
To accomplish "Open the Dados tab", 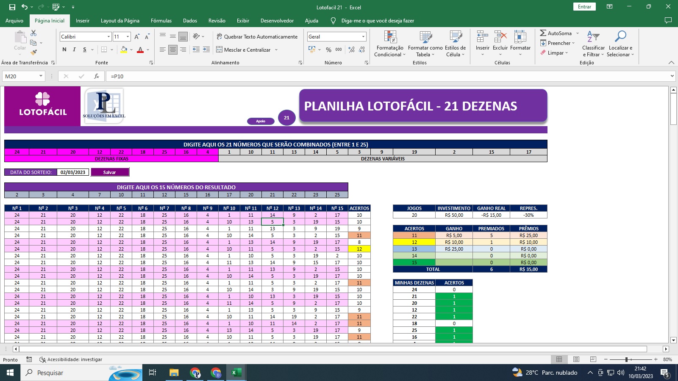I will click(190, 20).
